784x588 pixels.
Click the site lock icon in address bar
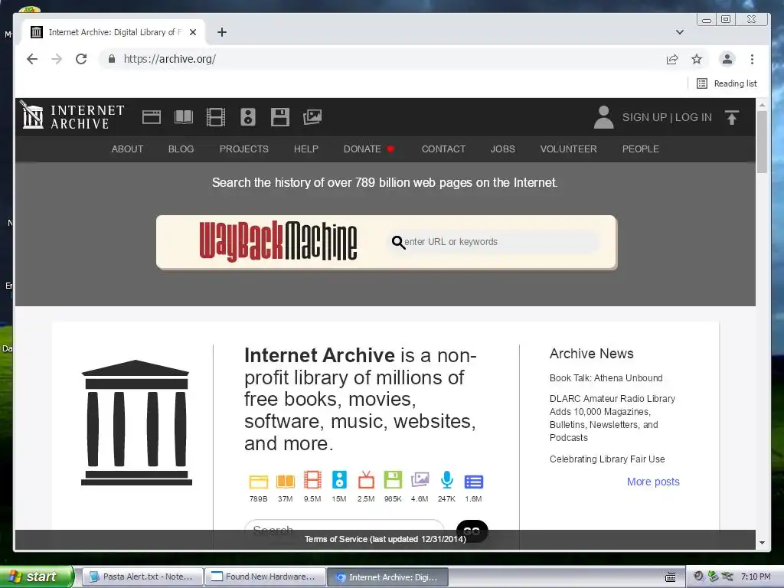click(x=112, y=59)
